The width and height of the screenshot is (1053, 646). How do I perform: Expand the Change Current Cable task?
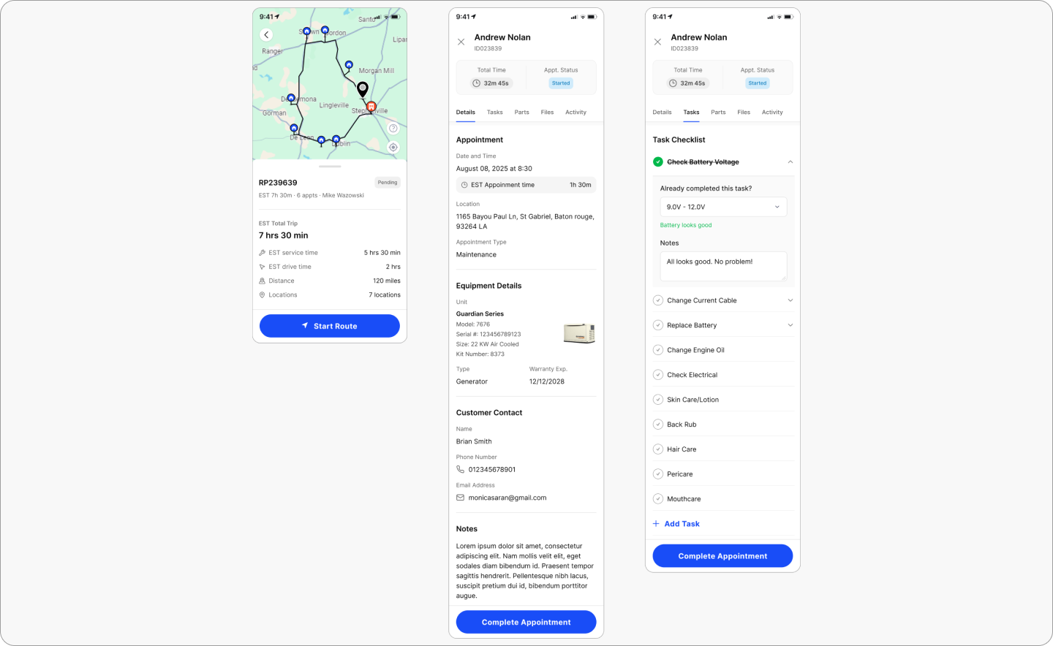point(790,300)
